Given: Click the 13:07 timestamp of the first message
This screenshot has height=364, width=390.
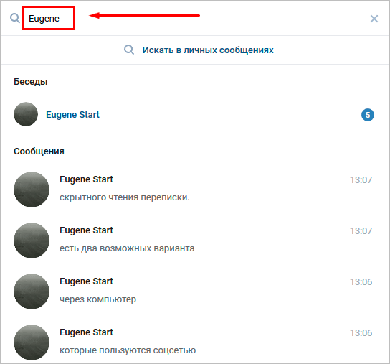Looking at the screenshot, I should (361, 180).
